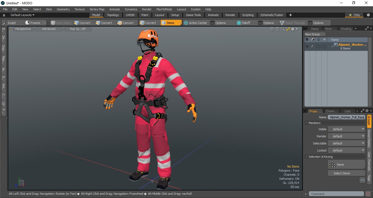
Task: Open the MaxToModo menu
Action: click(x=164, y=9)
